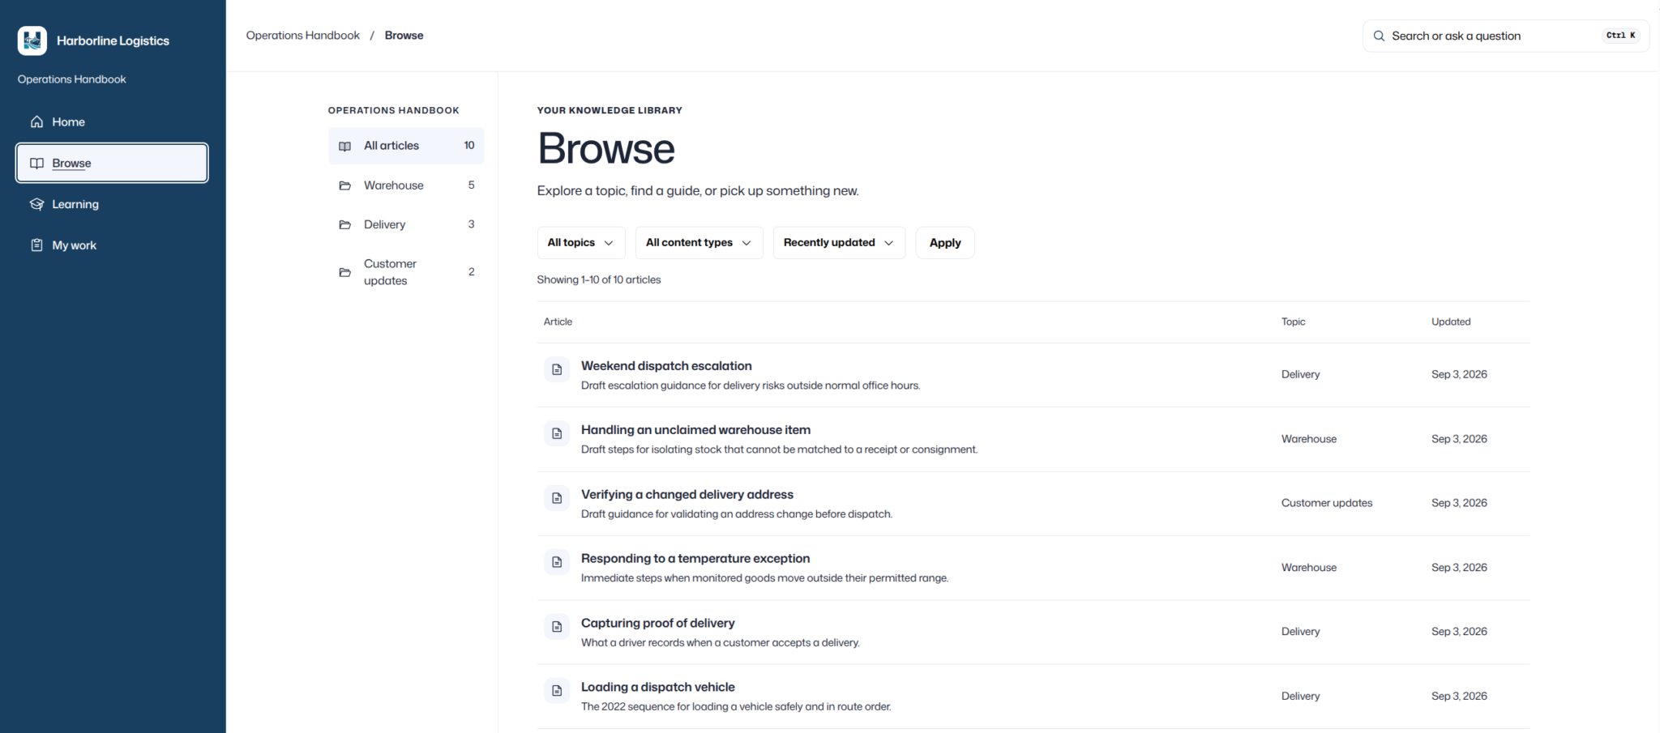
Task: Open Loading a dispatch vehicle article
Action: [657, 688]
